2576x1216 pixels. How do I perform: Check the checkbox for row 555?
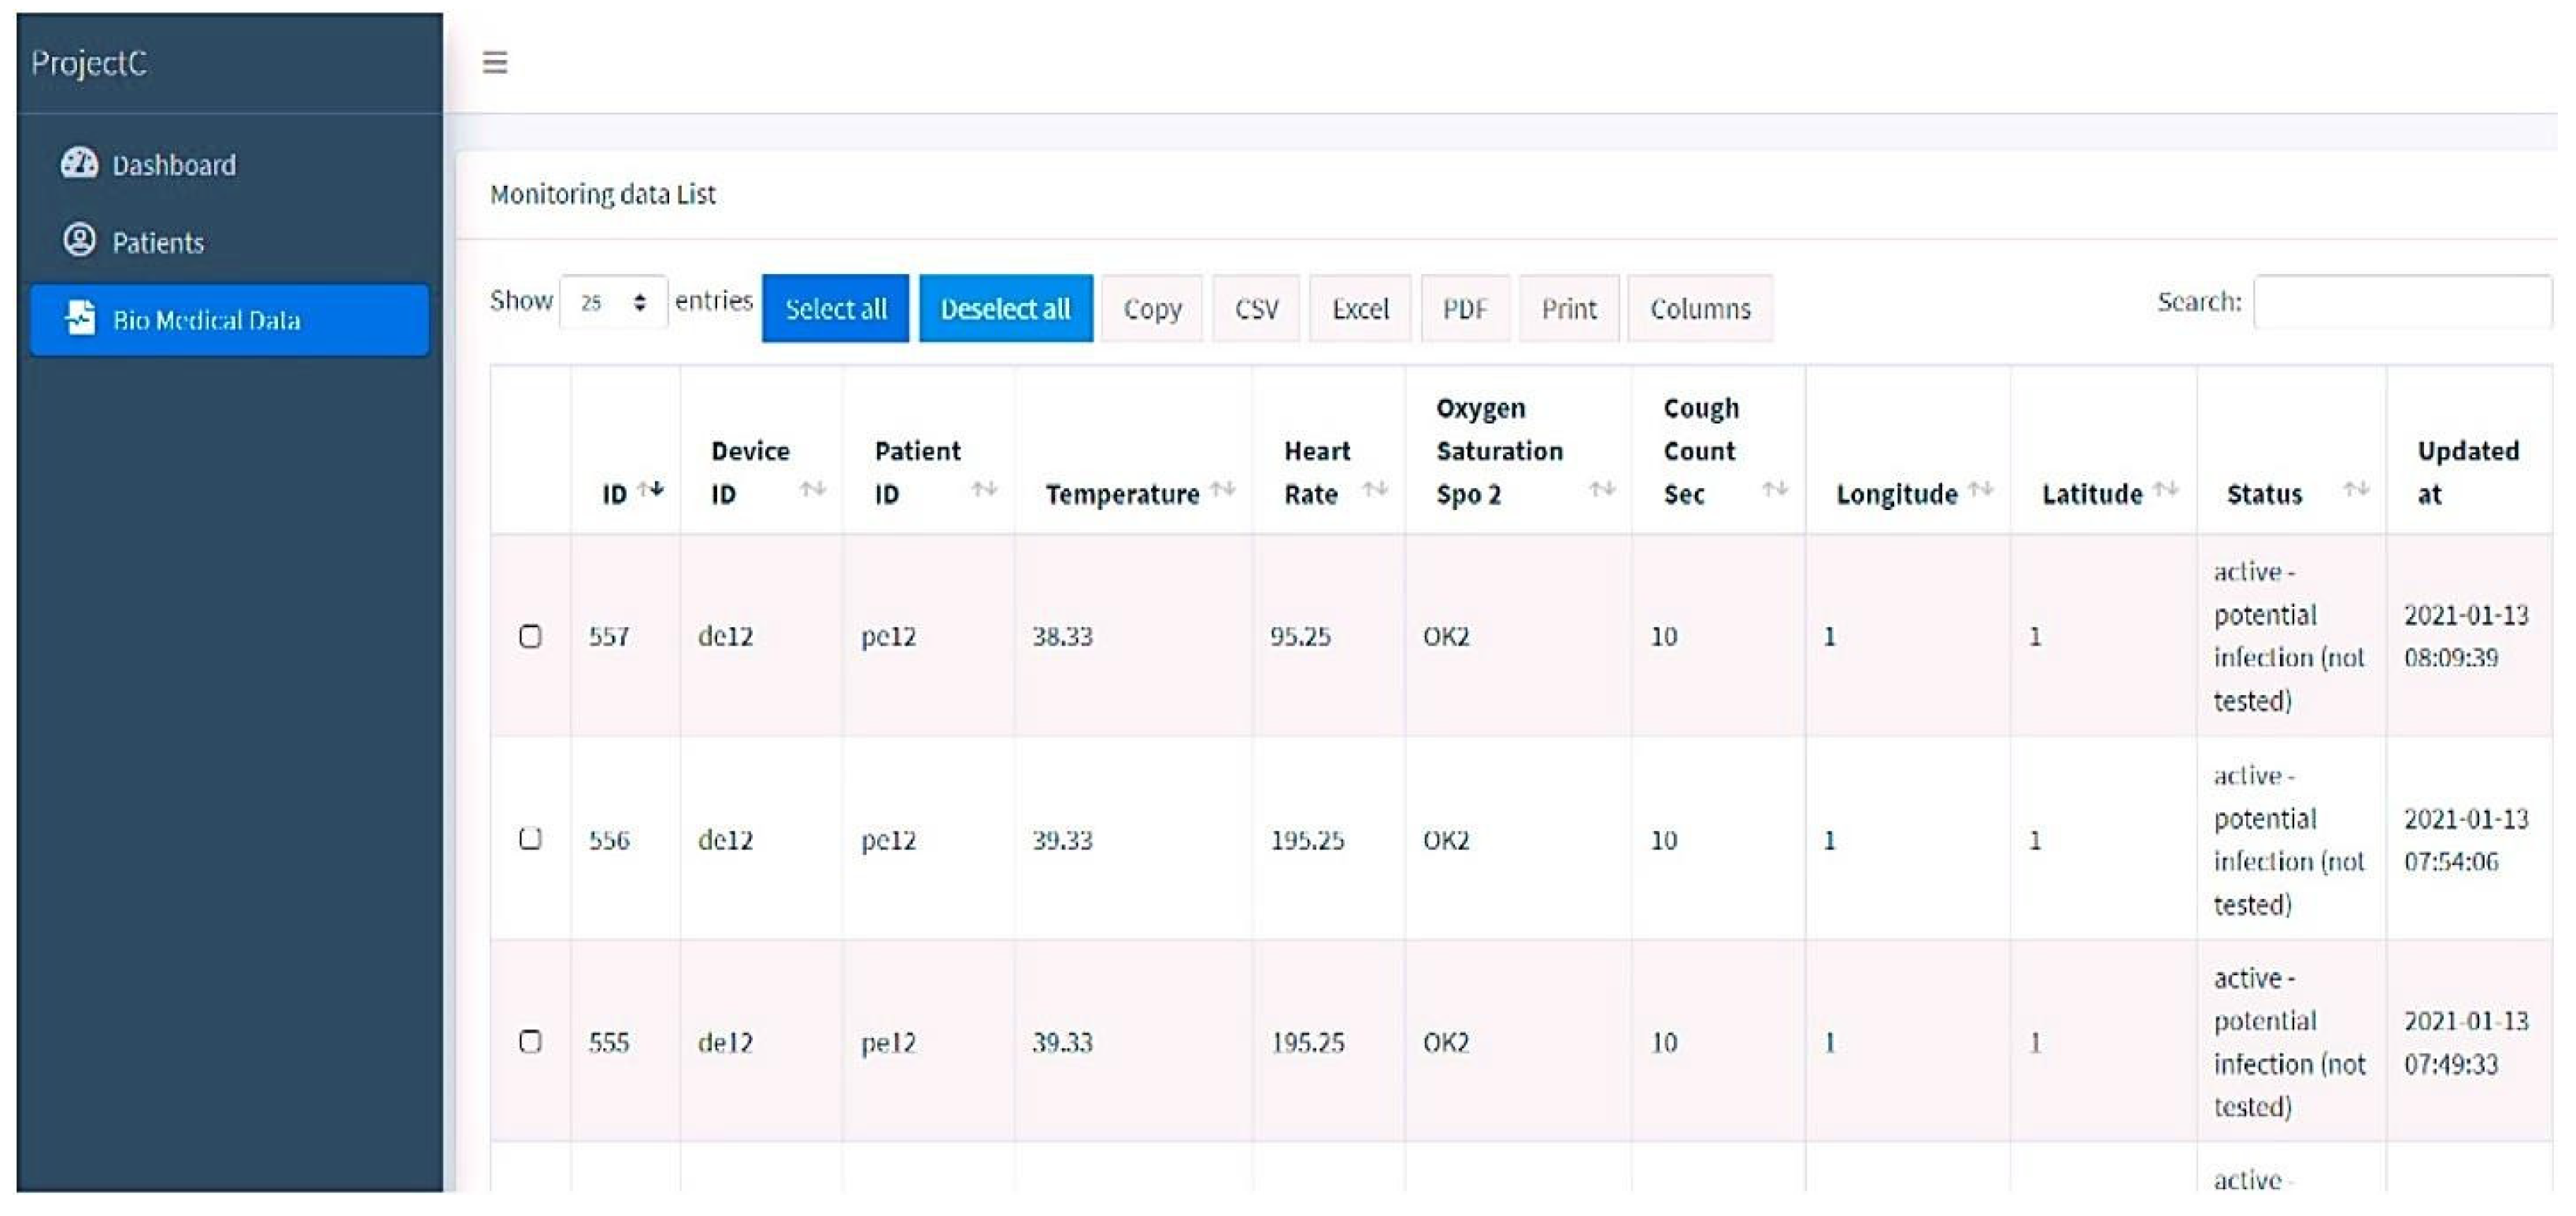pyautogui.click(x=531, y=1041)
